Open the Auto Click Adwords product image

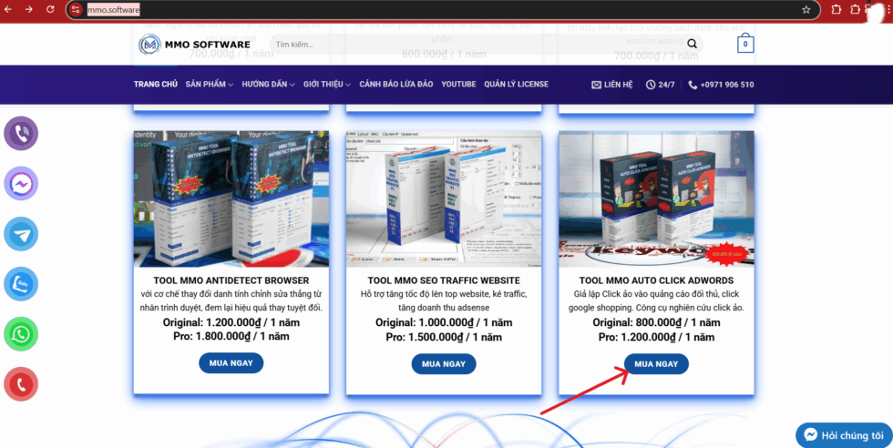656,199
